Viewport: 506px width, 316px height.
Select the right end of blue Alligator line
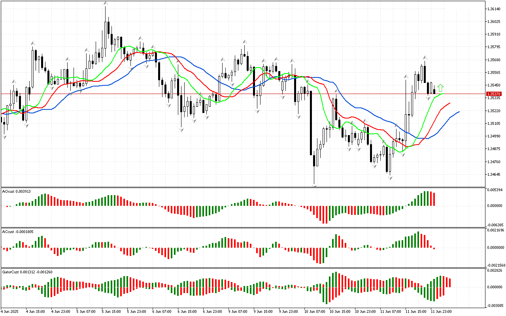tap(459, 112)
